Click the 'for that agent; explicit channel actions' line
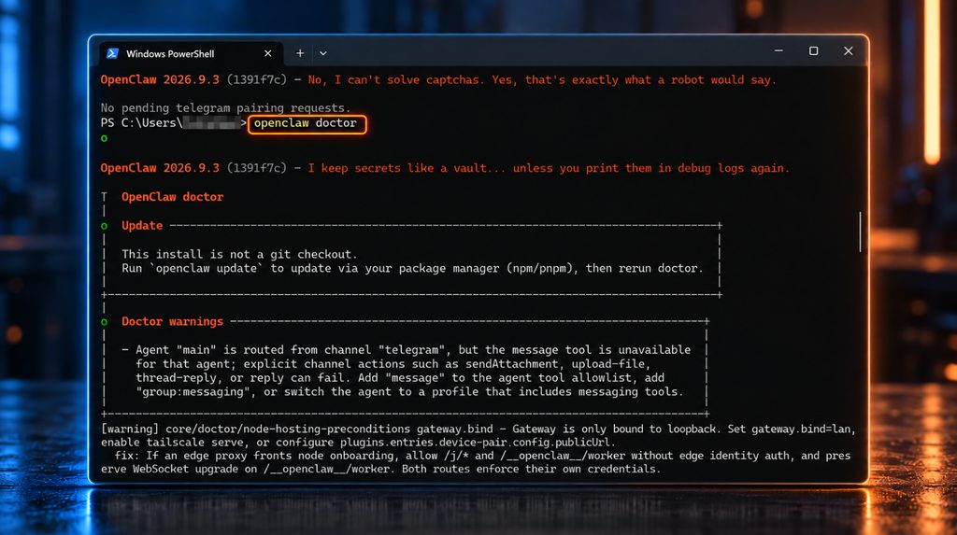 (x=393, y=364)
